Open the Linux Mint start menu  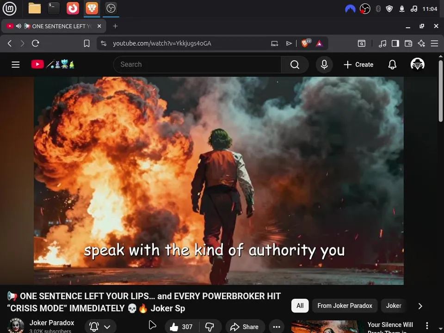(x=9, y=8)
